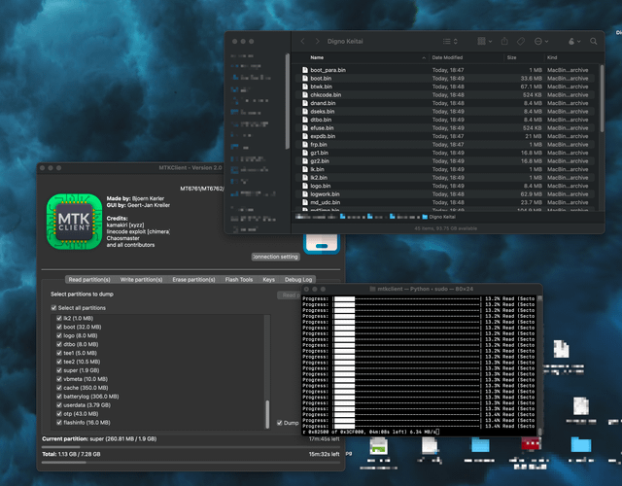622x486 pixels.
Task: Select the gz1.bin file row
Action: click(445, 153)
